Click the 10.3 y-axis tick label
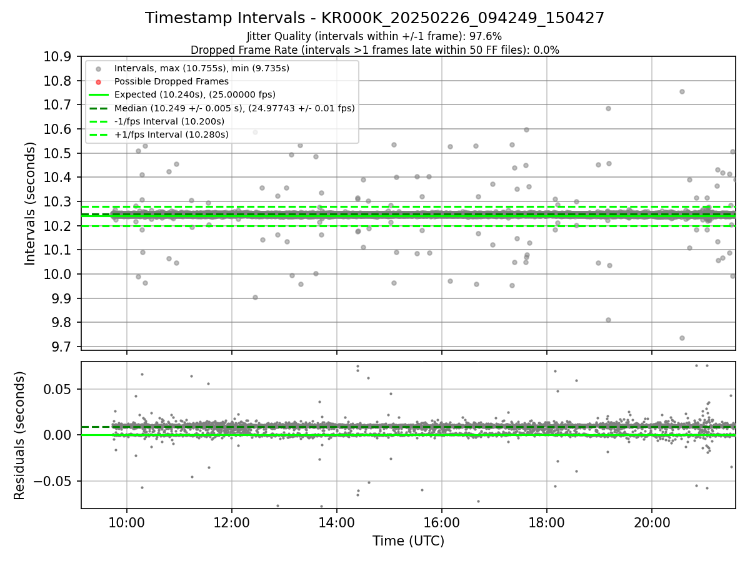The height and width of the screenshot is (563, 750). (59, 202)
